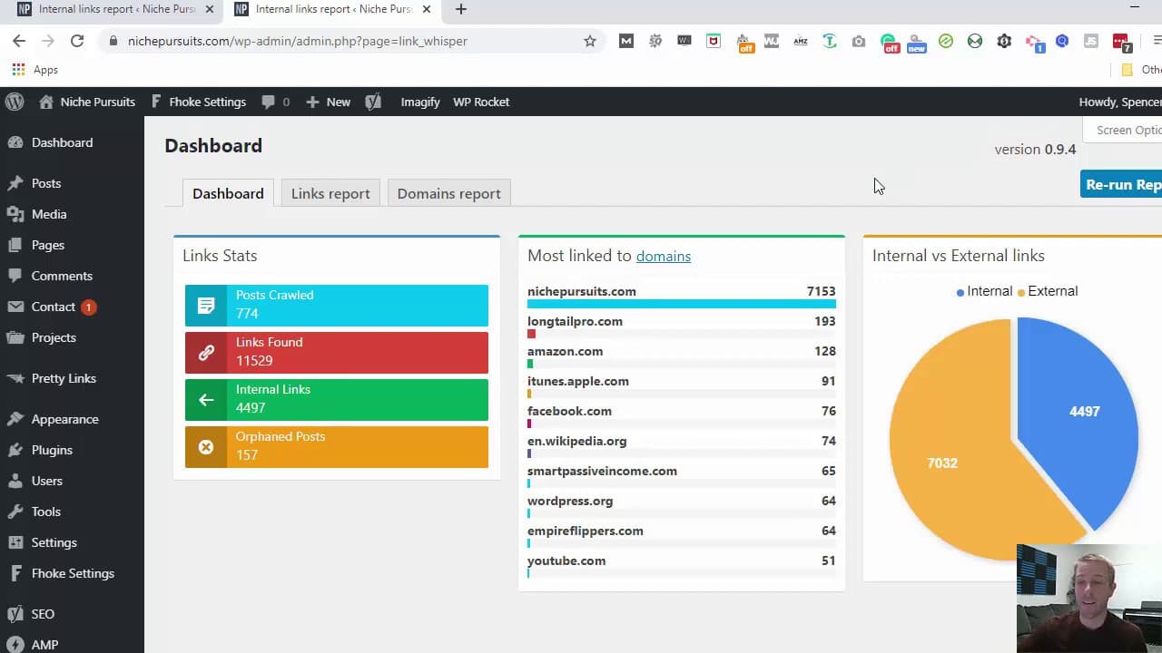This screenshot has height=653, width=1162.
Task: Click the Posts Crawled document icon
Action: click(x=206, y=306)
